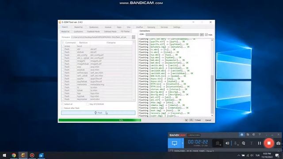283x159 pixels.
Task: Stop the Bandicam recording
Action: [x=269, y=143]
